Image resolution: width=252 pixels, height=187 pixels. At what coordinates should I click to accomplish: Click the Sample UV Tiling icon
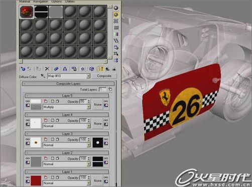click(116, 28)
